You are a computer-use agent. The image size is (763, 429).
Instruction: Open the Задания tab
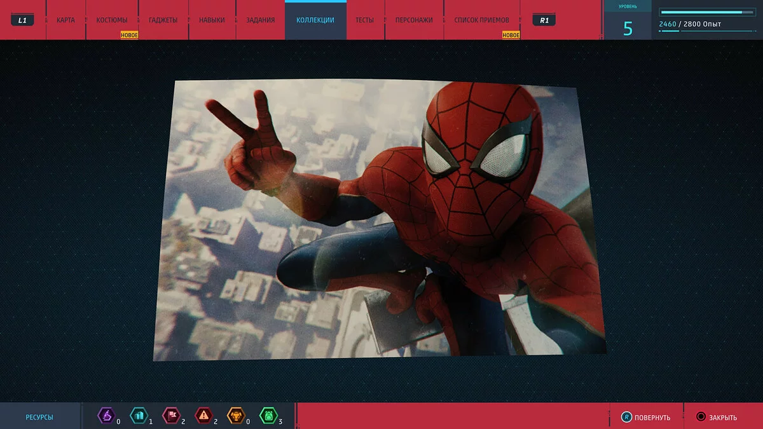(x=261, y=20)
